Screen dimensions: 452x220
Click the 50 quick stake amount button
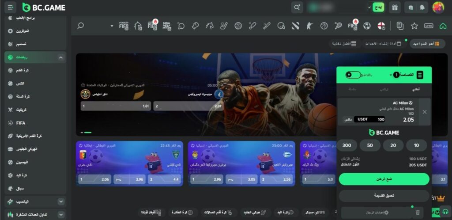point(370,145)
